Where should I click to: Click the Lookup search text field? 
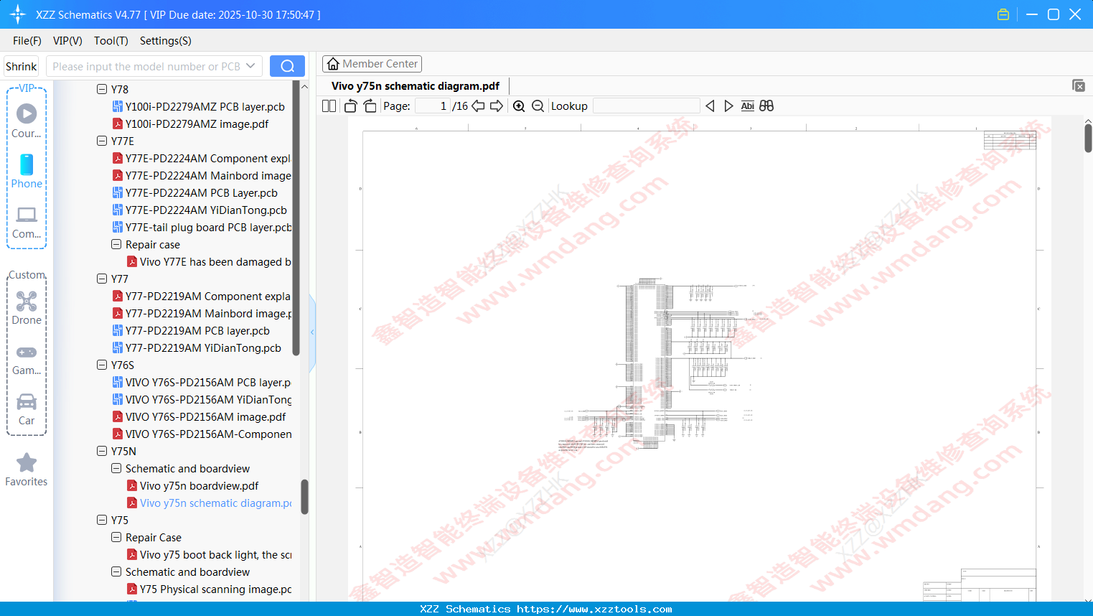tap(647, 106)
